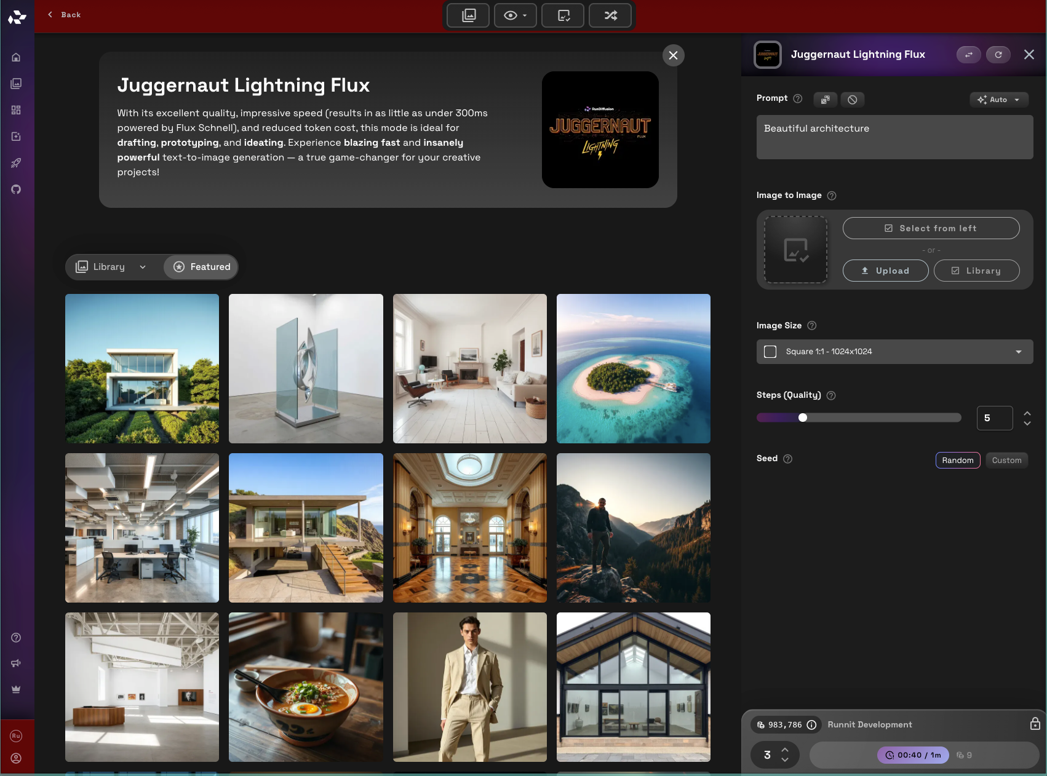Toggle the lock icon beside Runnit Development

tap(1035, 724)
